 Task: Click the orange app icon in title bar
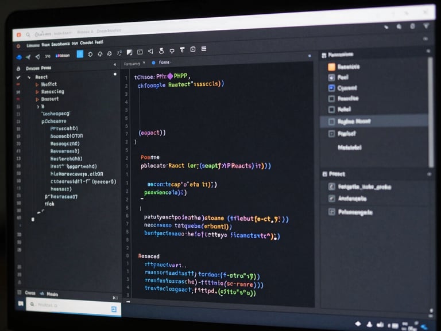click(19, 35)
